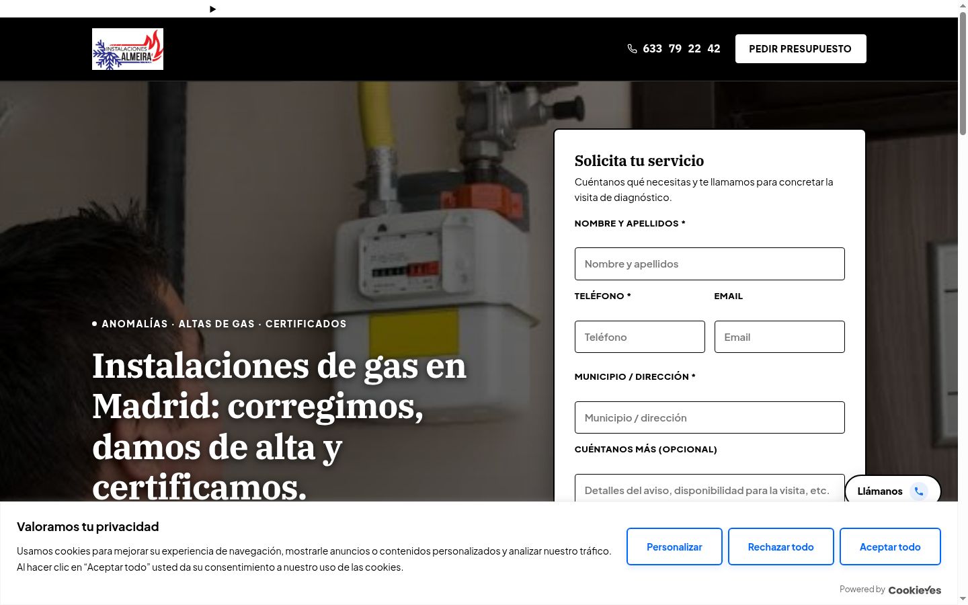Viewport: 968px width, 605px height.
Task: Click the 'Valoramos tu privacidad' heading
Action: coord(88,526)
